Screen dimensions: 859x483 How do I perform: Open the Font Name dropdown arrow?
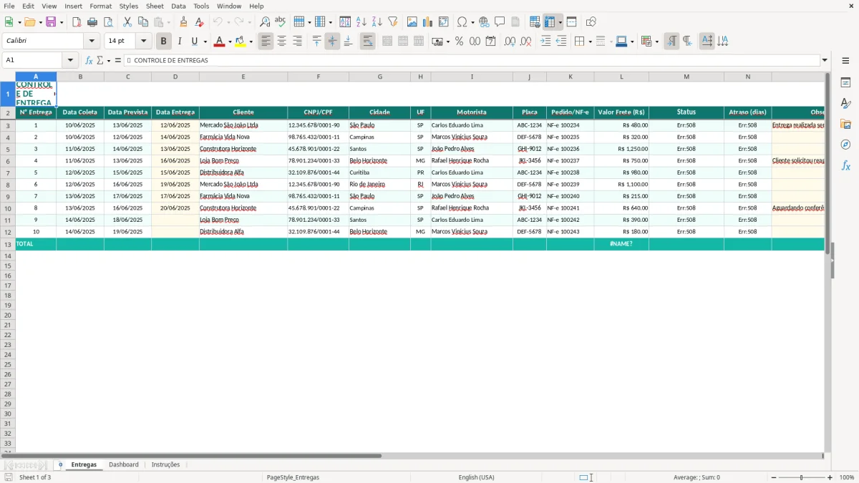pos(92,42)
